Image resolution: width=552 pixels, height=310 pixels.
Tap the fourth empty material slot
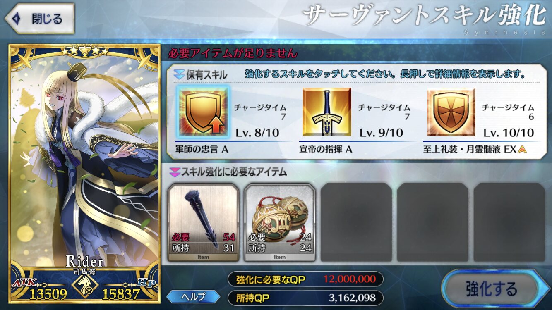click(x=433, y=222)
